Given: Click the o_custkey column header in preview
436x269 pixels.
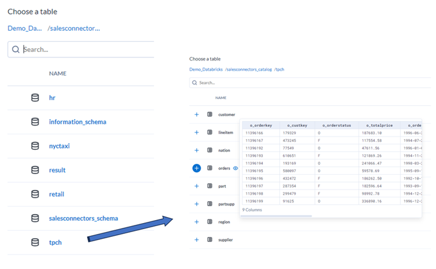Looking at the screenshot, I should point(297,126).
